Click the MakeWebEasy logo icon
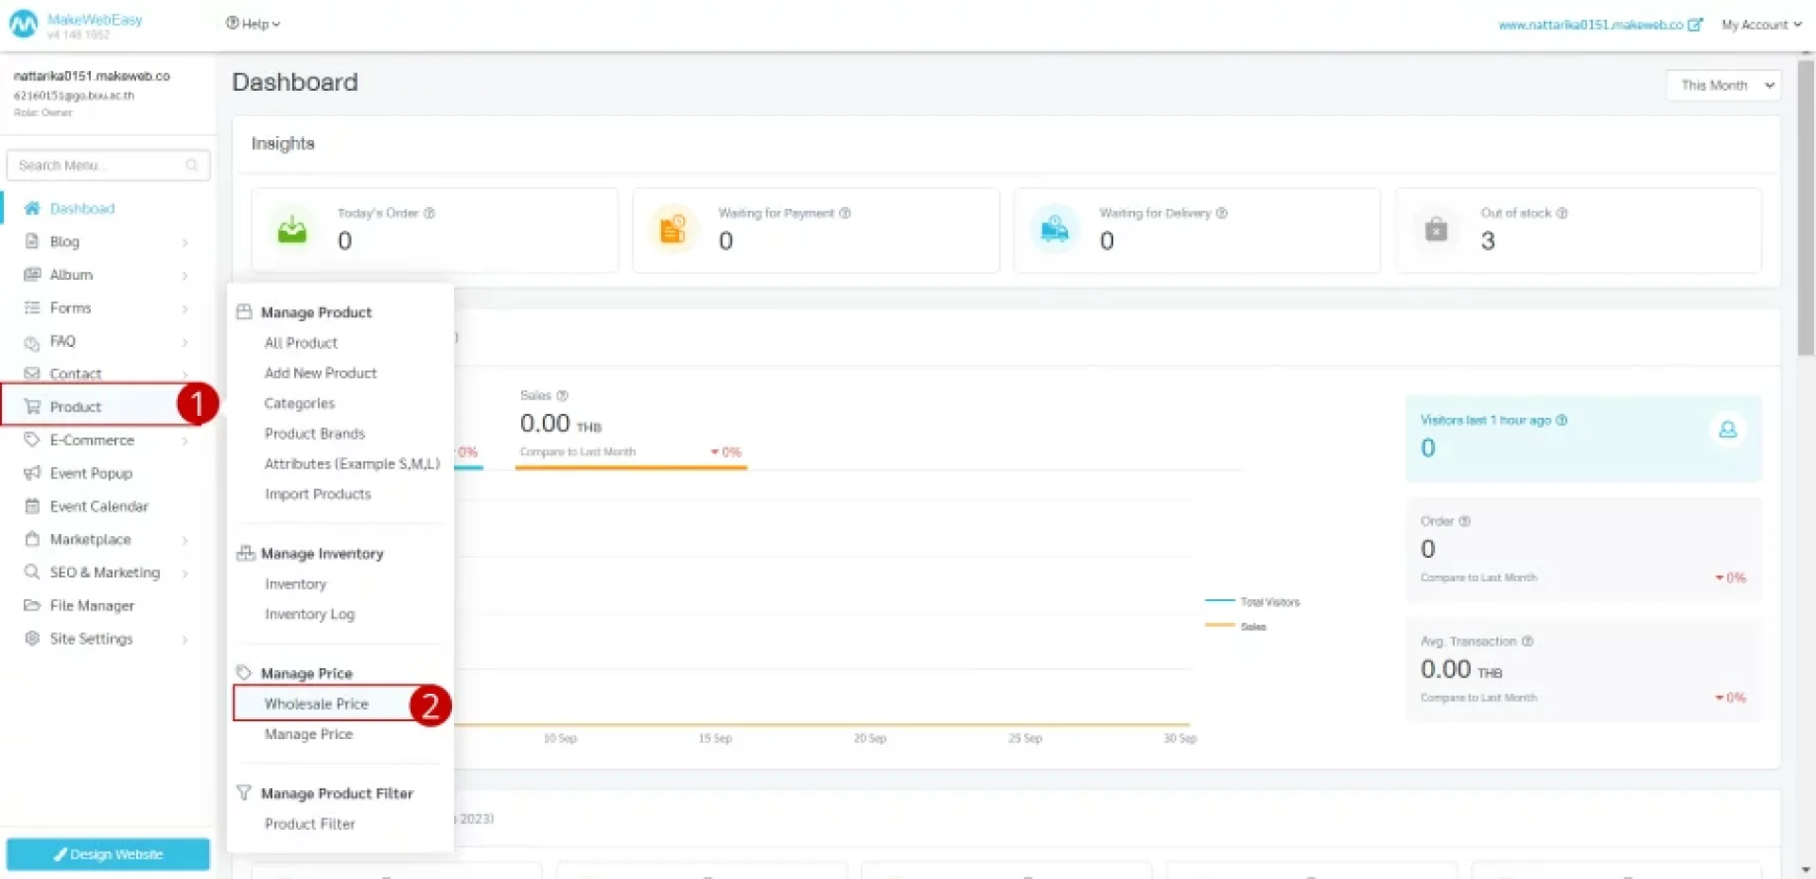Viewport: 1816px width, 879px height. point(23,25)
